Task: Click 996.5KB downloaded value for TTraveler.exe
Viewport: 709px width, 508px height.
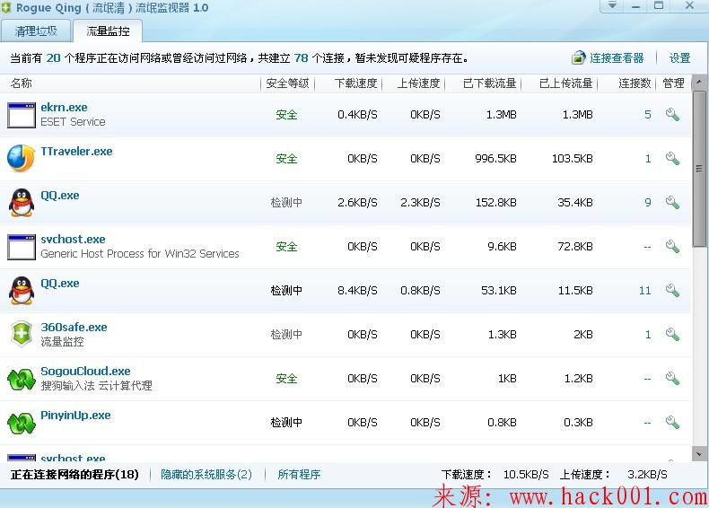Action: (495, 158)
